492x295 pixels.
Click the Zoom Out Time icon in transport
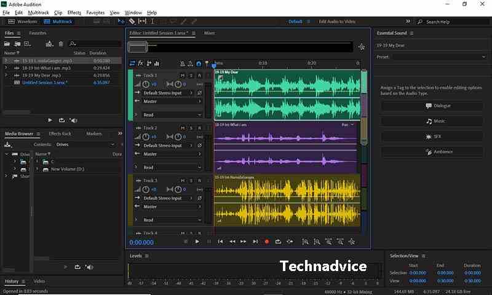(340, 242)
